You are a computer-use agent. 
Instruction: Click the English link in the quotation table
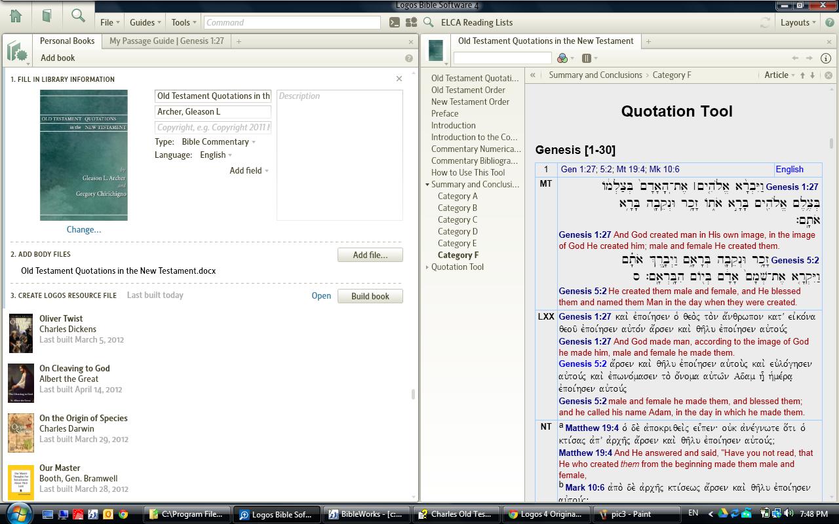(790, 169)
